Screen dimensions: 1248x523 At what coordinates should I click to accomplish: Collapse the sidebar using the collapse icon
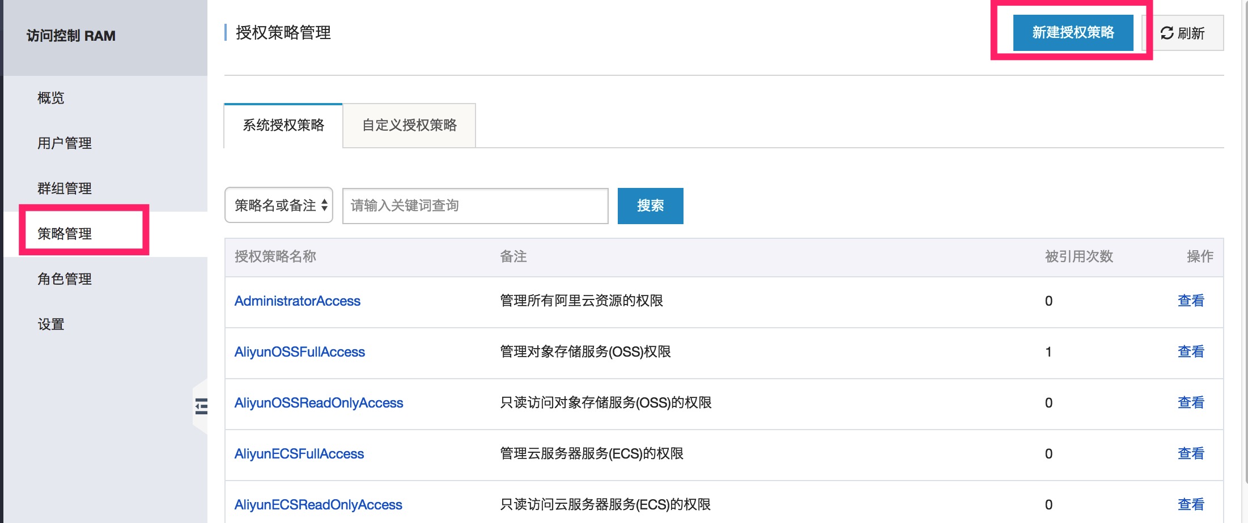click(x=201, y=406)
